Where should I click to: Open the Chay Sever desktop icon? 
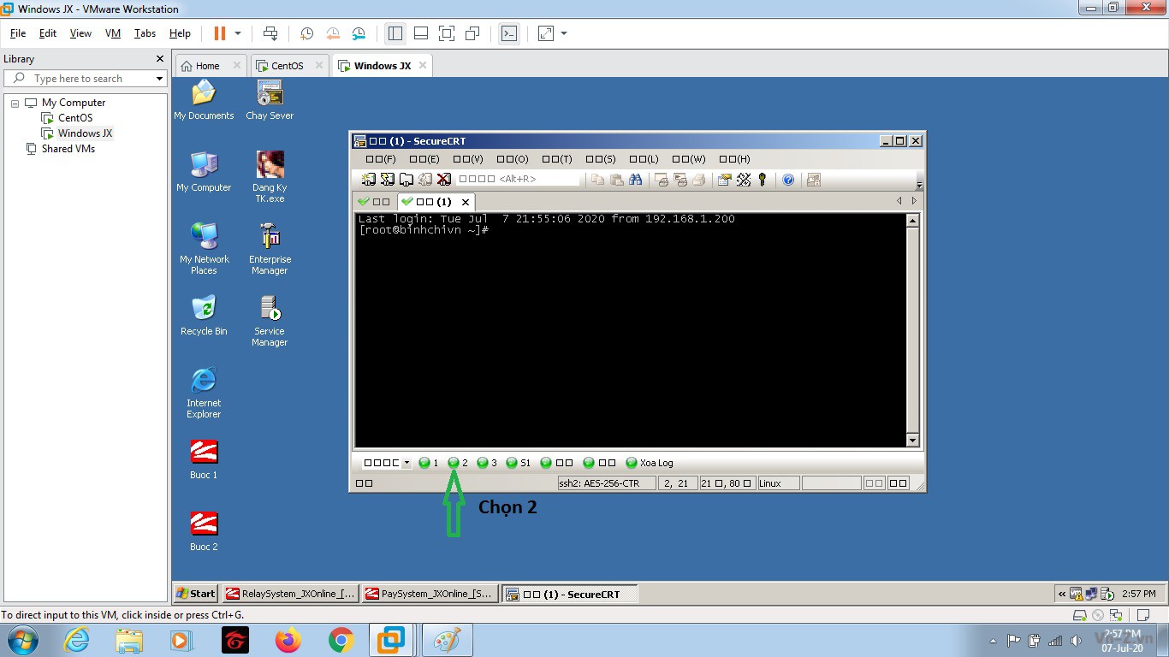(270, 100)
